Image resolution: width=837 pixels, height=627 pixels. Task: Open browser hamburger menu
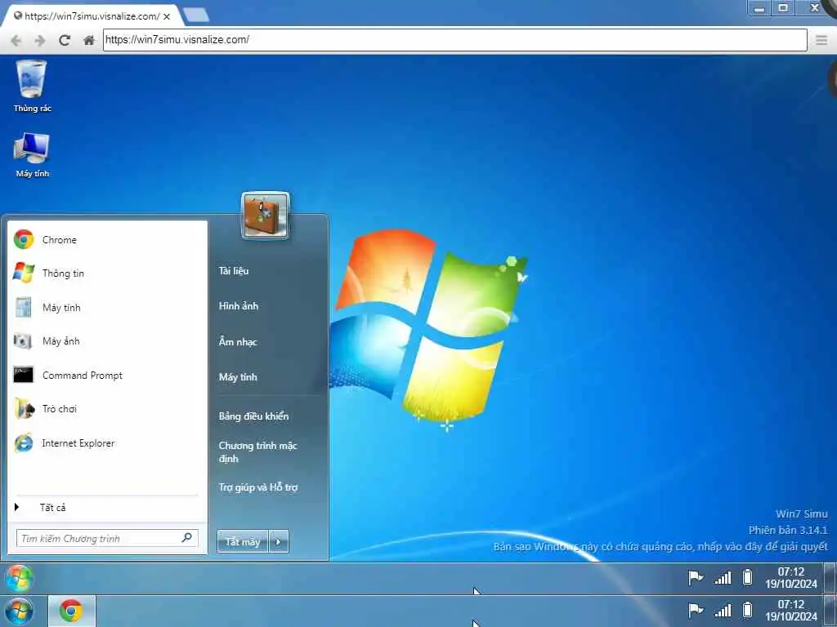pos(821,40)
